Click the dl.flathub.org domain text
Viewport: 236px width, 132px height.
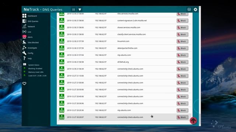tap(123, 62)
